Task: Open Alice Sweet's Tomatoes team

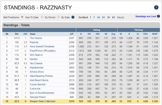Action: coord(42,46)
